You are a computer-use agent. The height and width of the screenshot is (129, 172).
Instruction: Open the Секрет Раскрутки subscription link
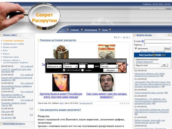pos(144,62)
